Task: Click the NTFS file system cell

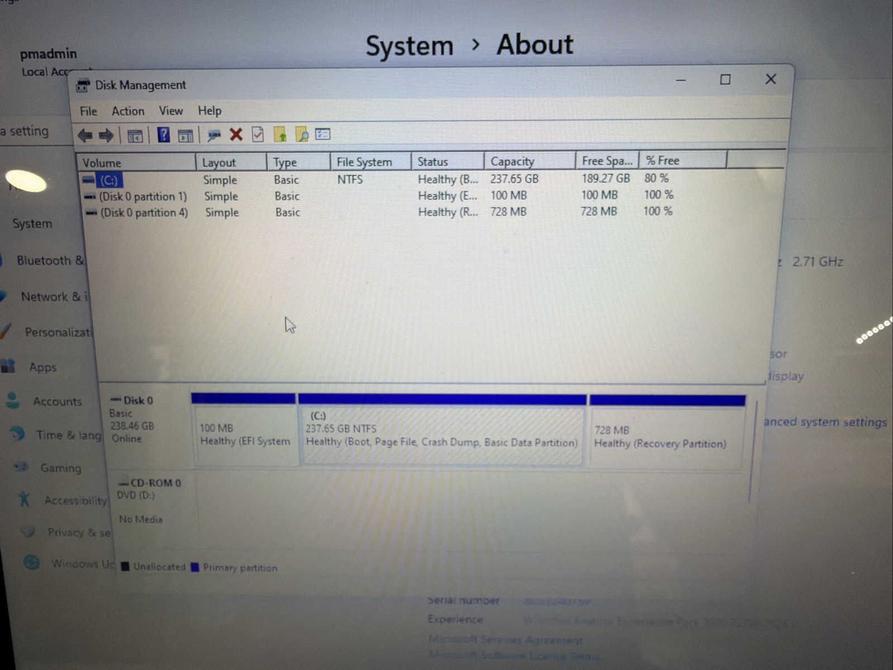Action: pyautogui.click(x=350, y=179)
